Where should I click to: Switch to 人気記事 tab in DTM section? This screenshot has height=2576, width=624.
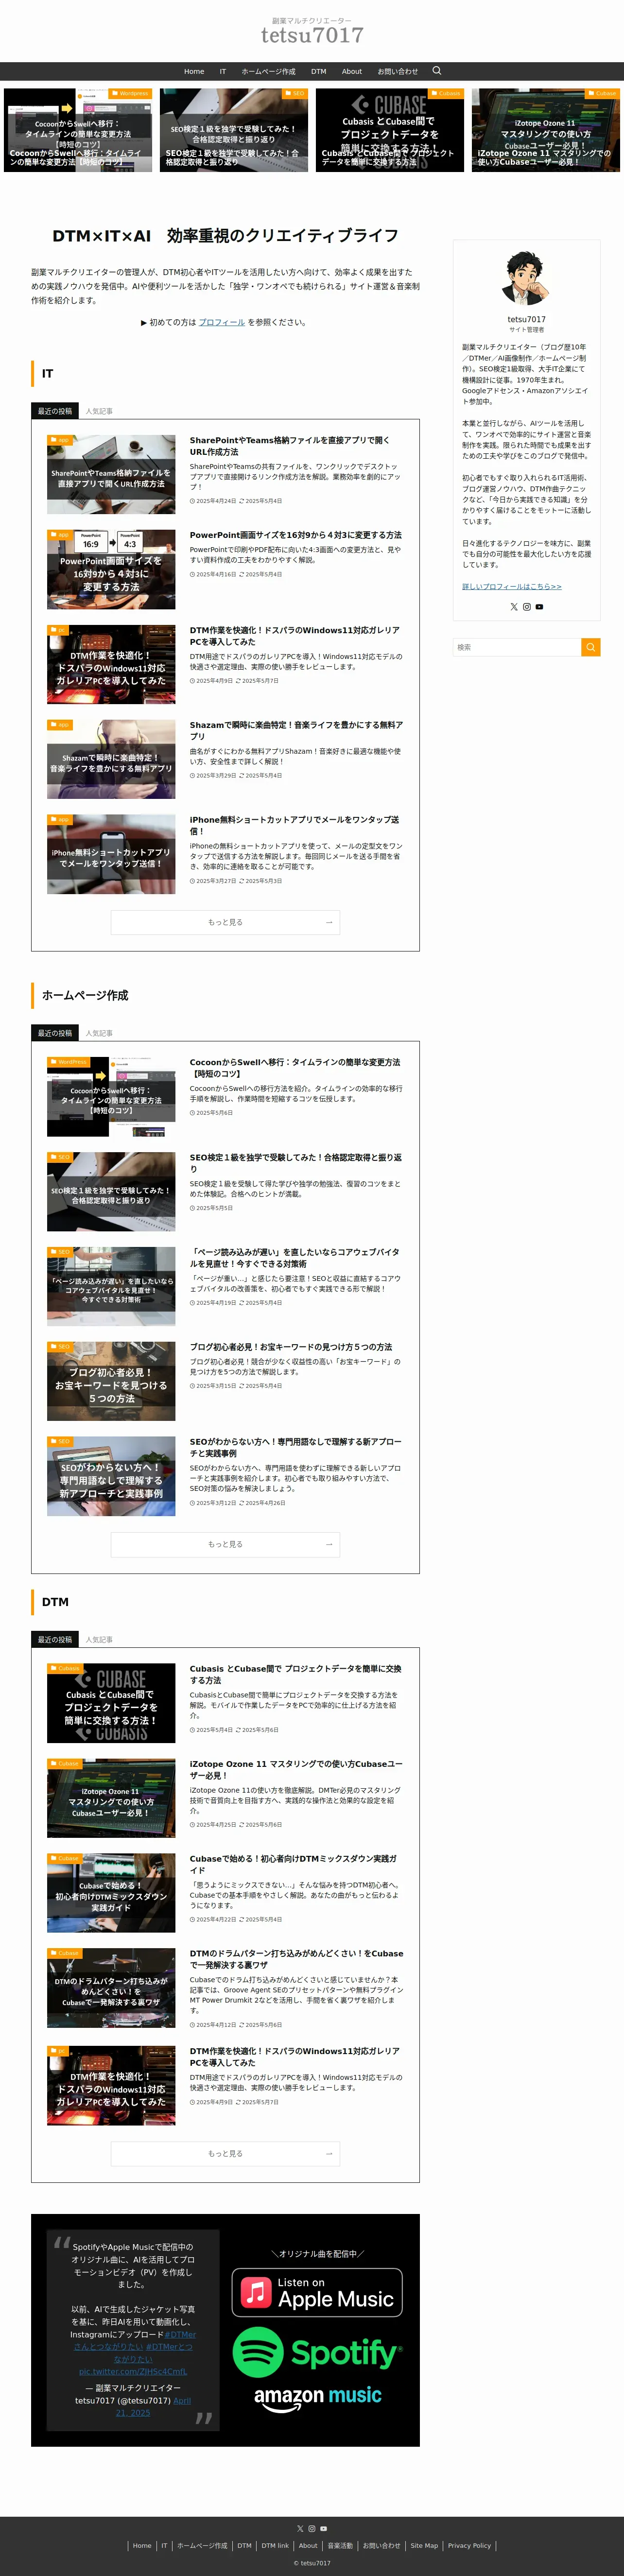[x=99, y=1640]
